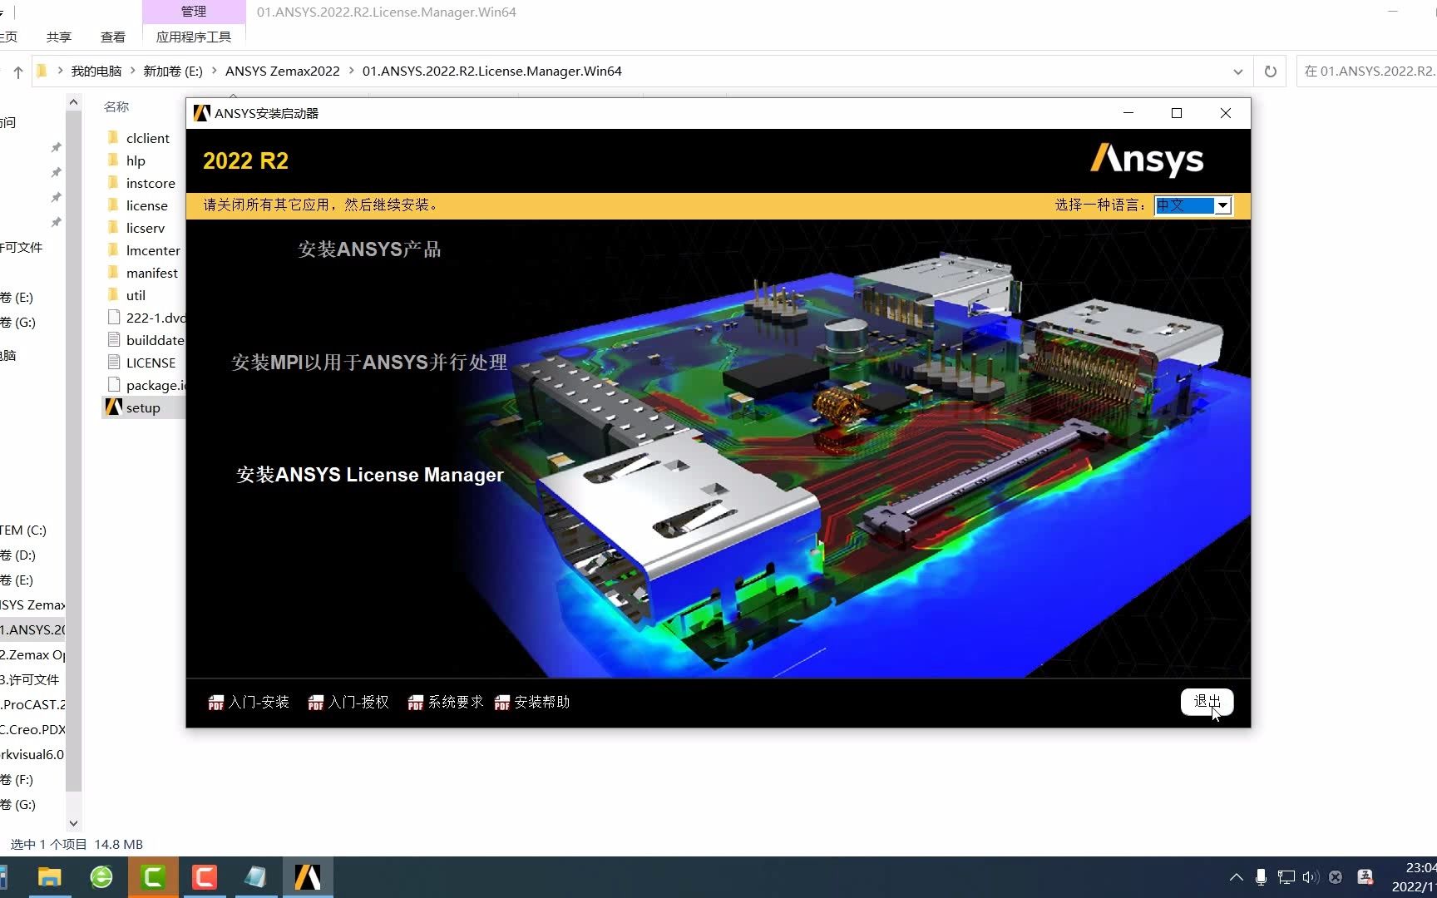Screen dimensions: 1437x898
Task: Select the license folder in the file list
Action: click(x=146, y=205)
